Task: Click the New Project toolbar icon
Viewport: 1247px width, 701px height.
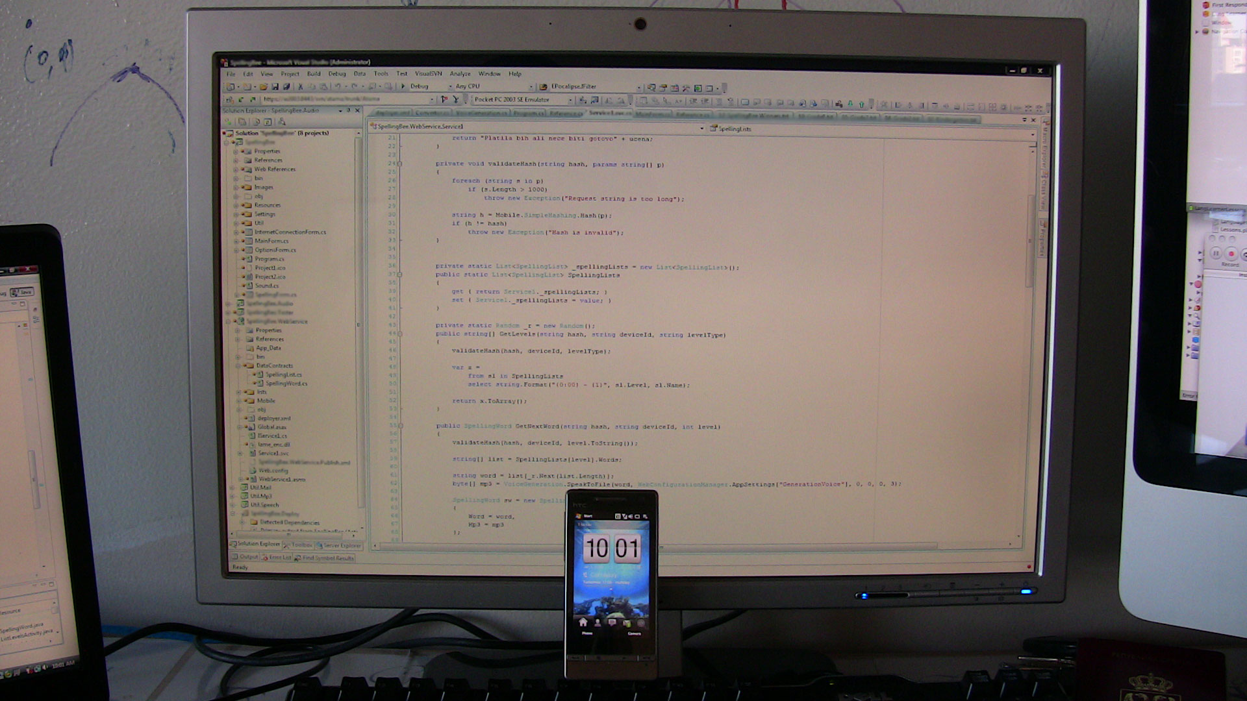Action: [x=231, y=86]
